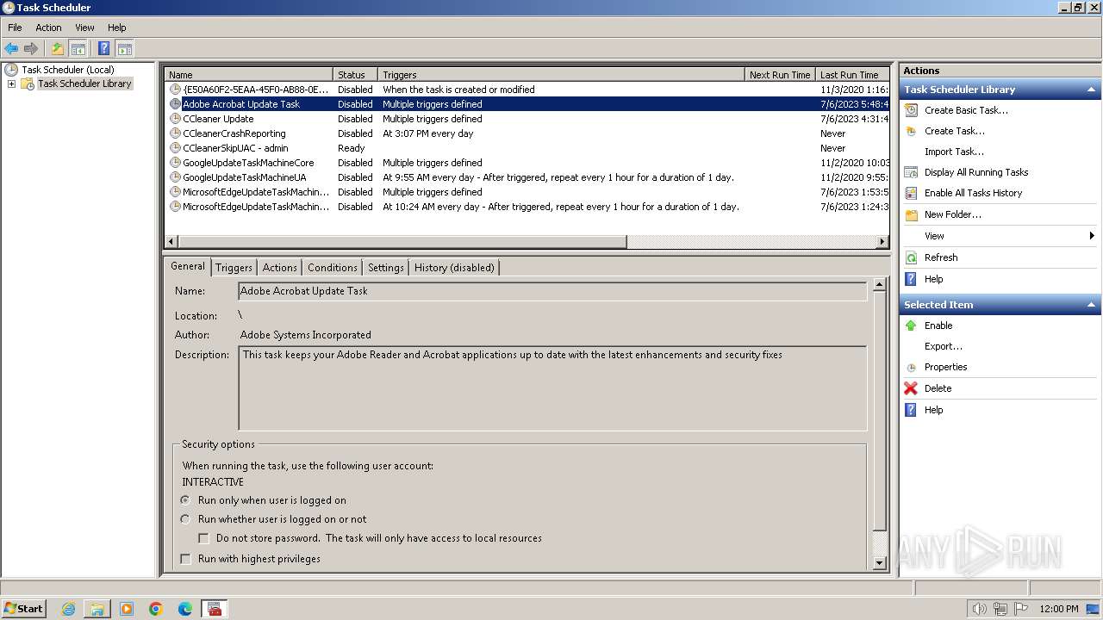Click the Forward arrow toolbar icon
1103x620 pixels.
point(31,49)
